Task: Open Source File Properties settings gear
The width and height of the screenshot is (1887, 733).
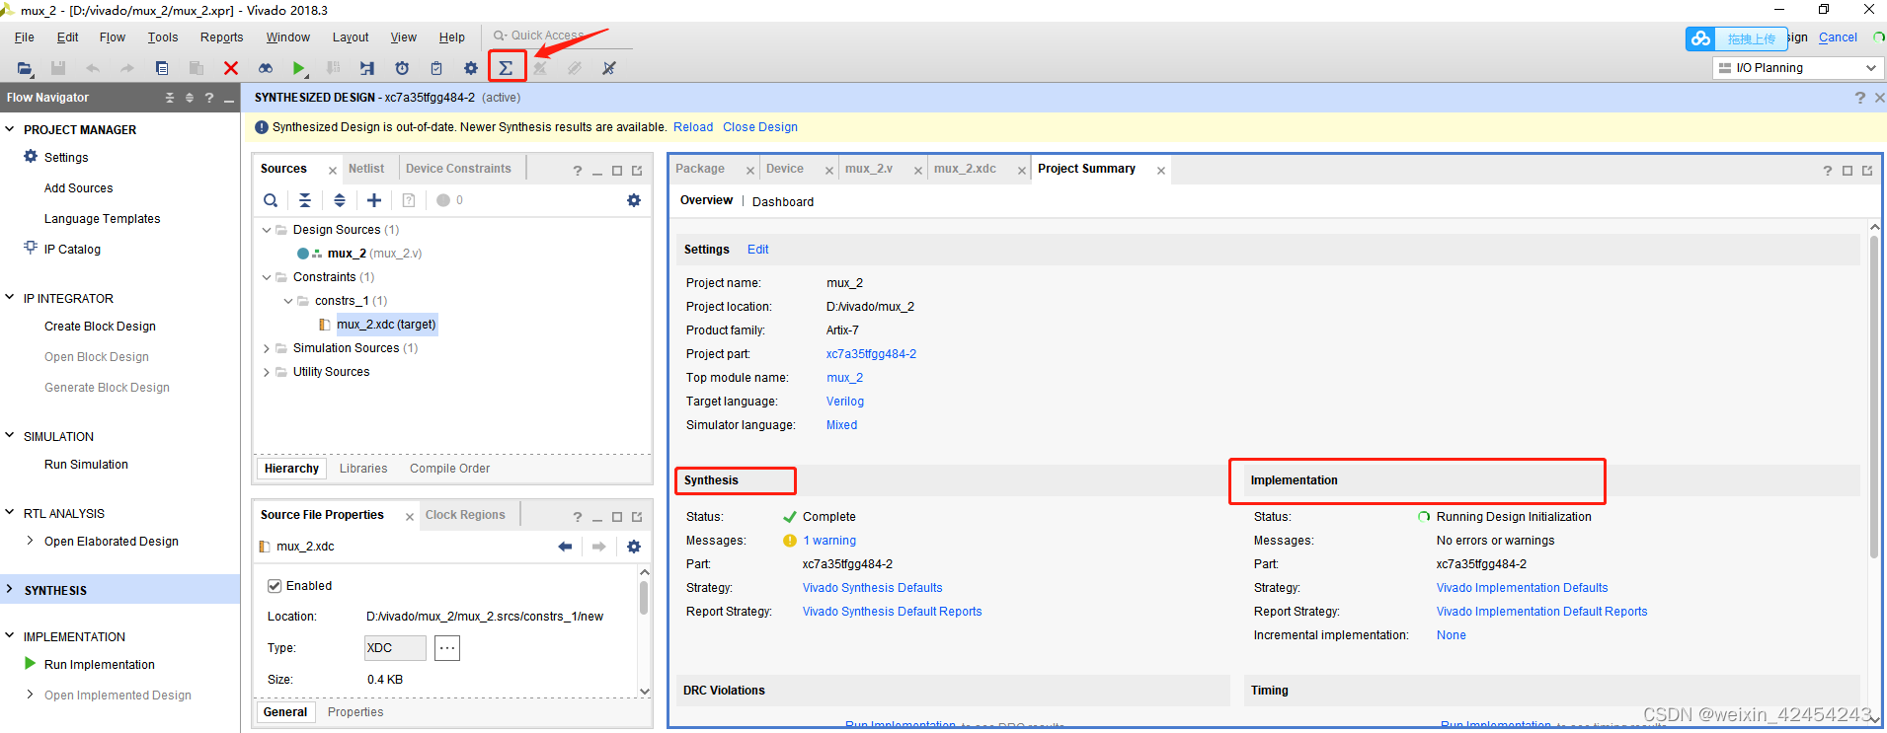Action: pyautogui.click(x=634, y=547)
